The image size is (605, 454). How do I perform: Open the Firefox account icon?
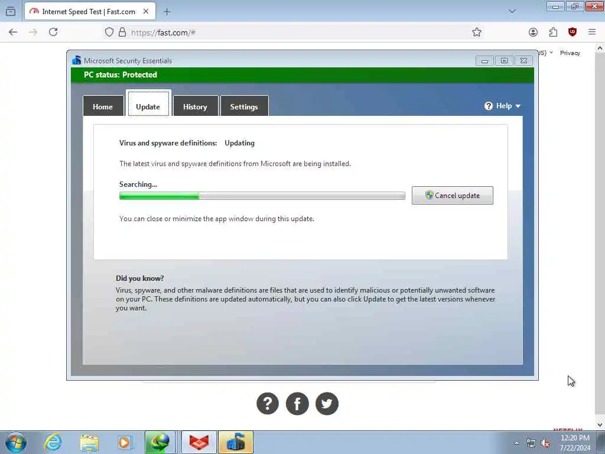(534, 32)
